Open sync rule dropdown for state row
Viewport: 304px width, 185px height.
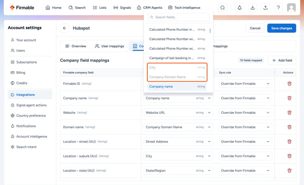point(245,171)
